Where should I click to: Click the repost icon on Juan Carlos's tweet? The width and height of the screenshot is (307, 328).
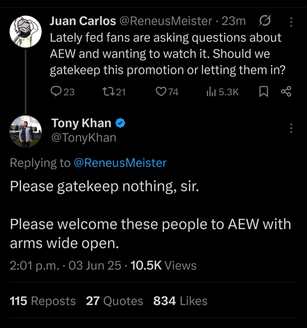[x=108, y=92]
